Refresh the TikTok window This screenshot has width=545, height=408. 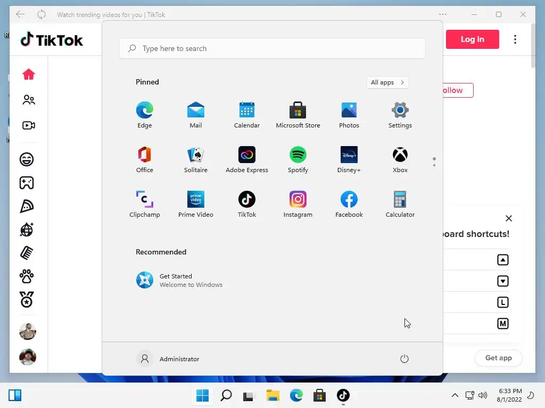(x=42, y=14)
